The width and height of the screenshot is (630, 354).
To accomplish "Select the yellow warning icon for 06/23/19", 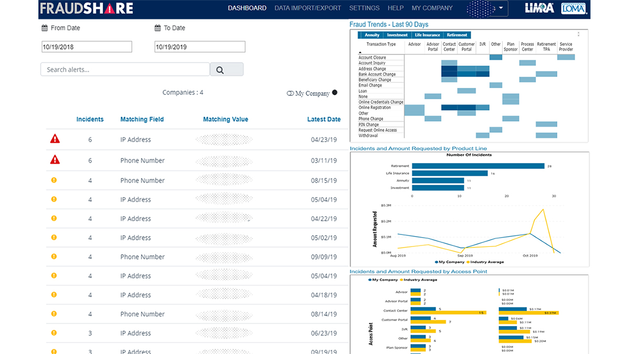I will pos(54,332).
